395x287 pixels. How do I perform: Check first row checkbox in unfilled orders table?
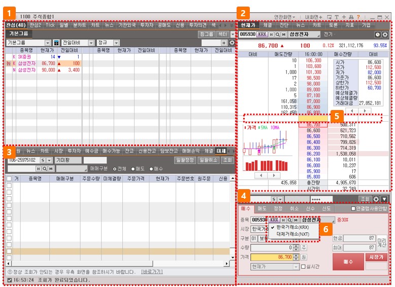[9, 186]
